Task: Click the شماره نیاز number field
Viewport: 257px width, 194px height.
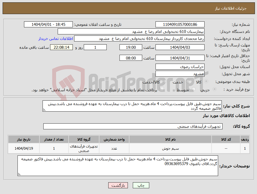Action: tap(180, 25)
